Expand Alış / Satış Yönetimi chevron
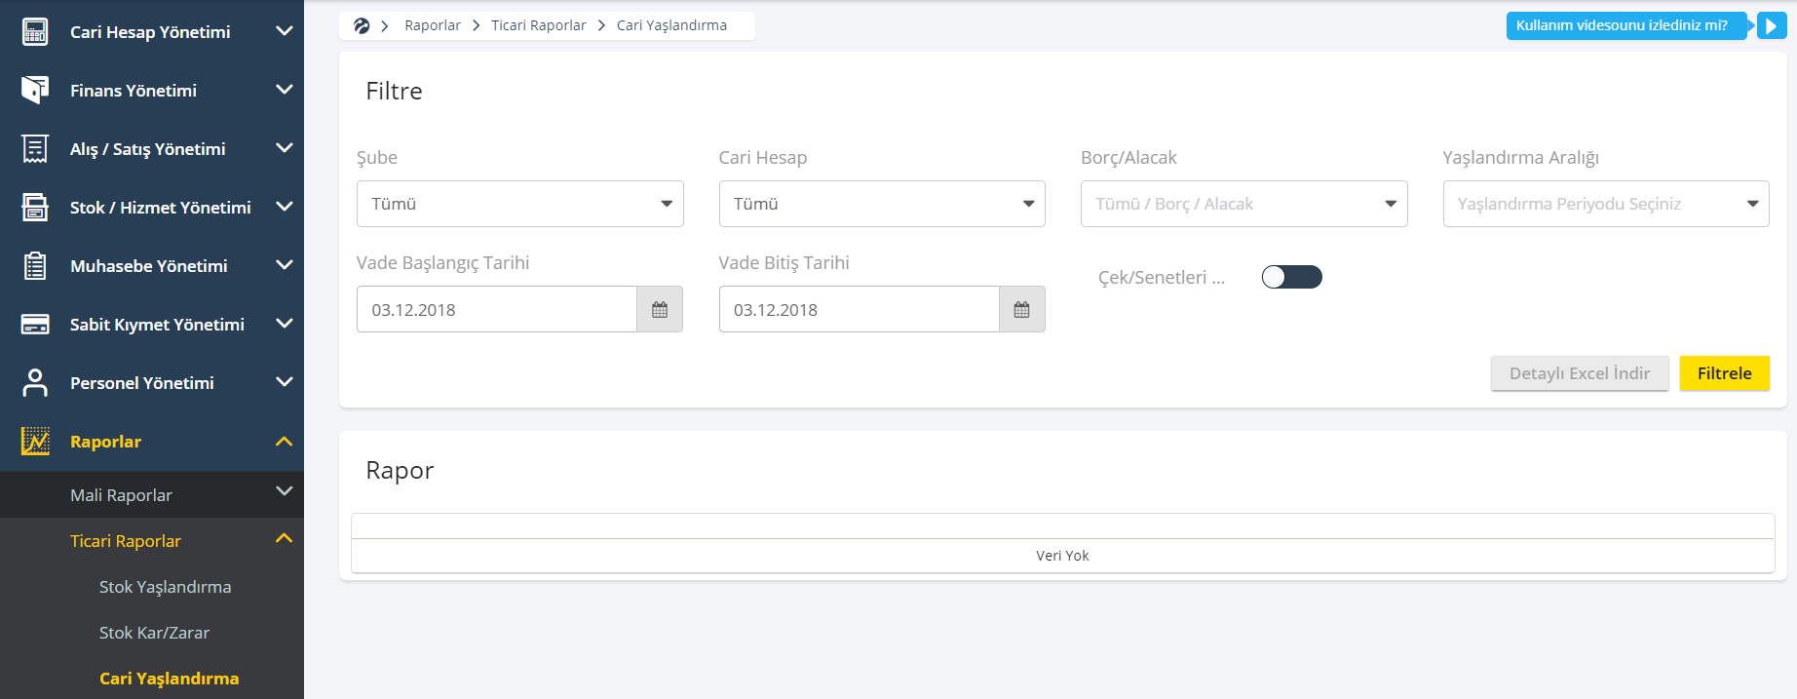This screenshot has width=1797, height=699. coord(285,148)
